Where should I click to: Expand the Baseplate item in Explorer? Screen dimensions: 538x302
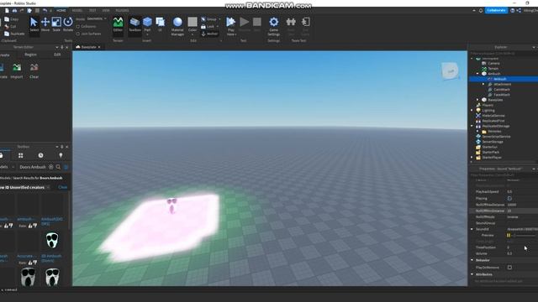(477, 100)
